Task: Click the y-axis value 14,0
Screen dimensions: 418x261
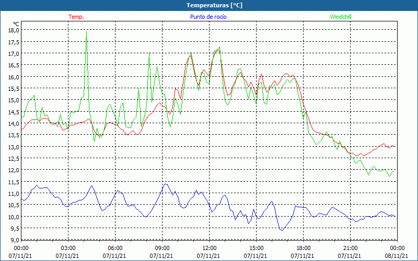Action: (x=14, y=123)
